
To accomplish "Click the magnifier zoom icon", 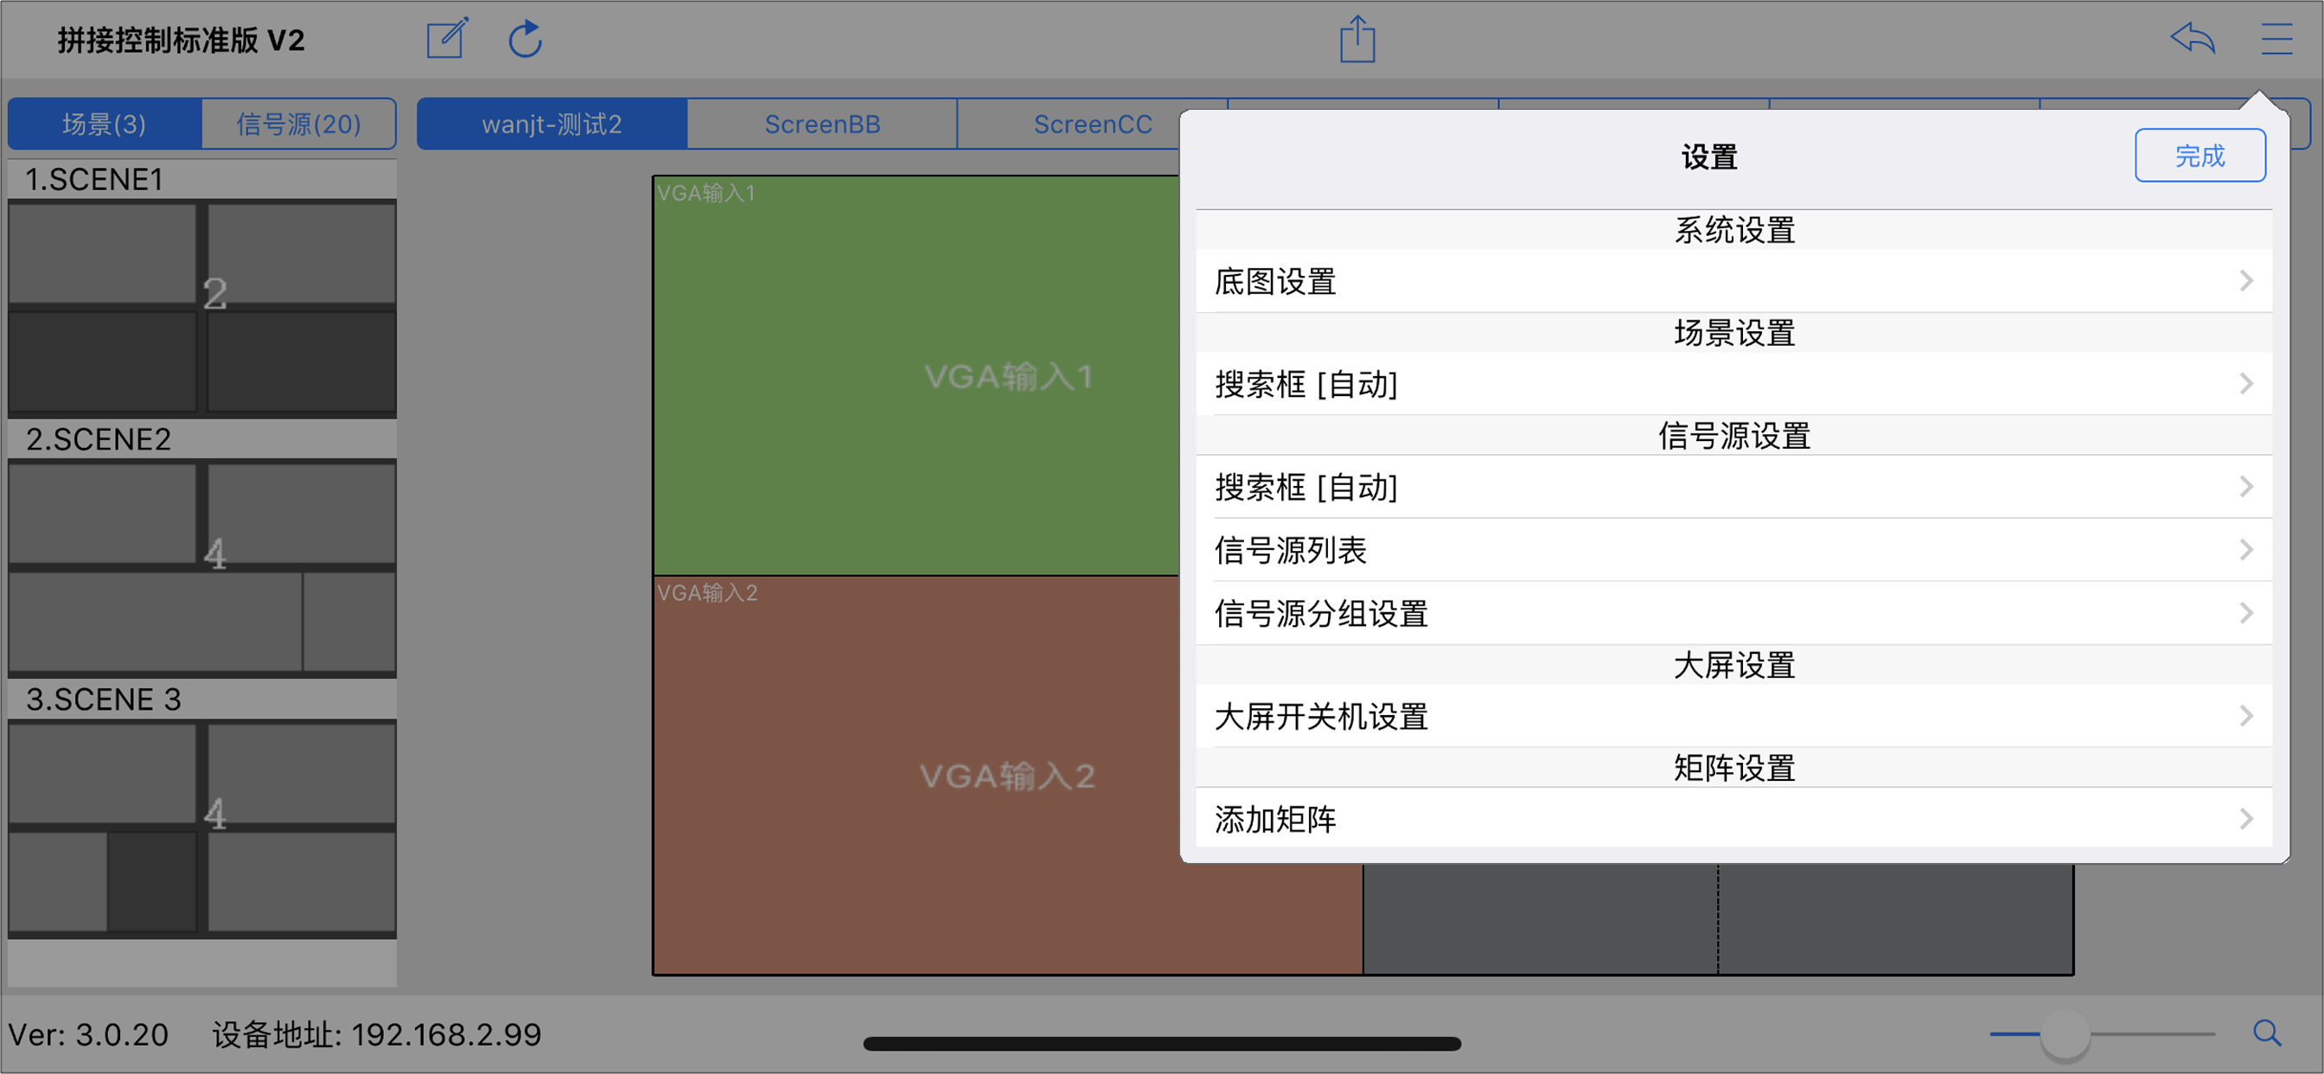I will 2267,1032.
